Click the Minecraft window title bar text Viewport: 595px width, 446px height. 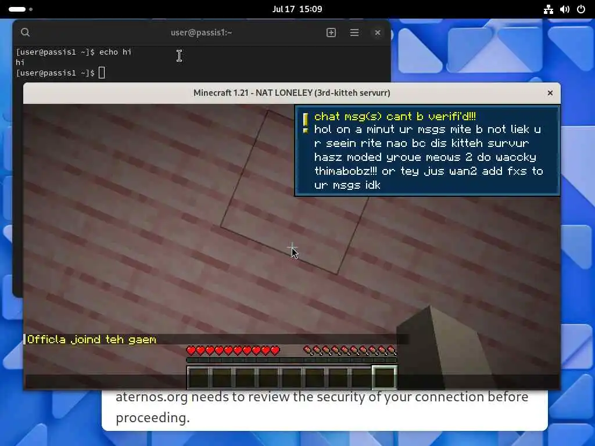[x=292, y=93]
